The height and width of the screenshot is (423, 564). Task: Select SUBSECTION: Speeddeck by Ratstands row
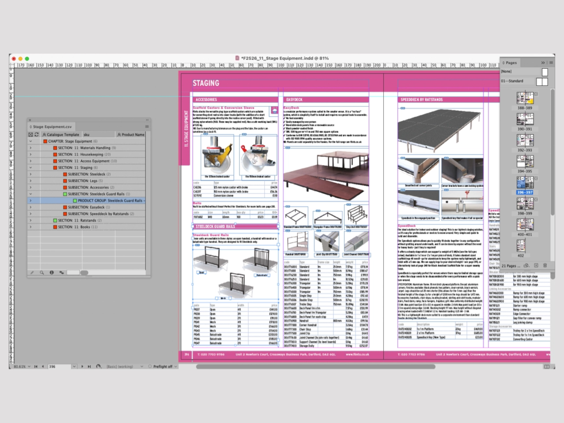coord(86,214)
